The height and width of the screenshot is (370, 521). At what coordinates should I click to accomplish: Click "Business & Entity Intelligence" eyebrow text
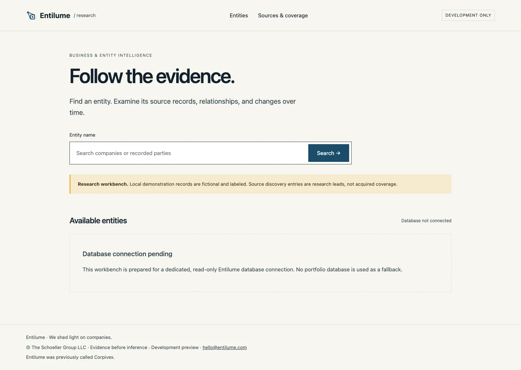click(111, 55)
